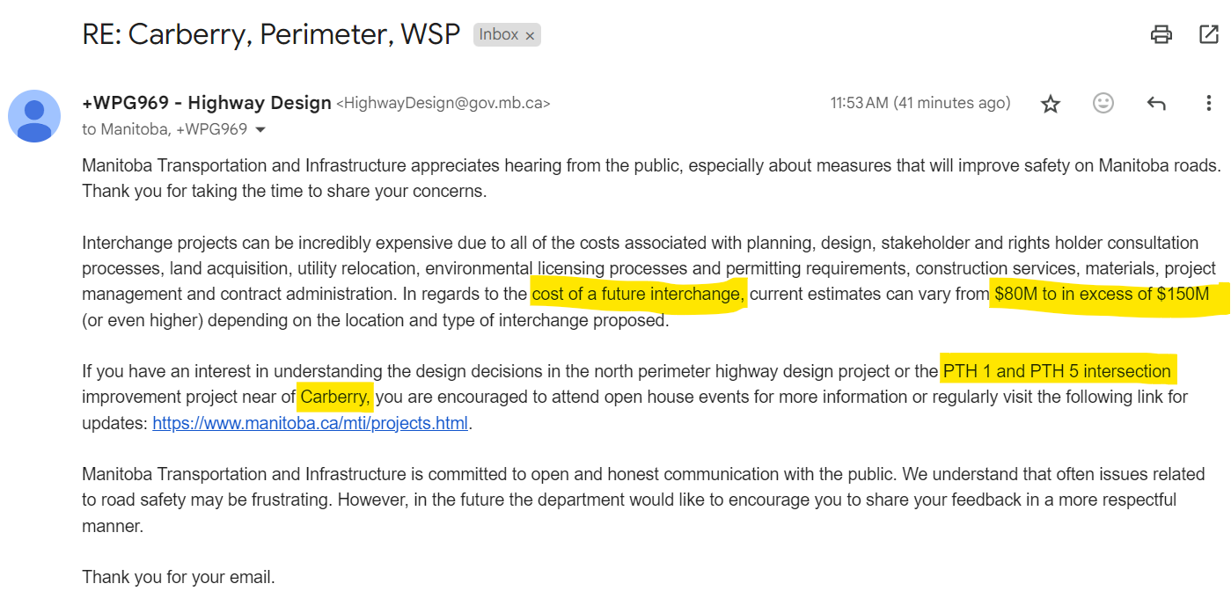Reply using the arrow icon

point(1156,103)
